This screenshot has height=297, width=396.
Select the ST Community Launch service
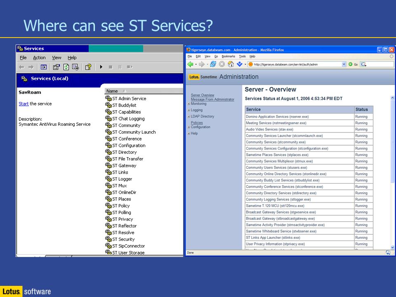131,132
